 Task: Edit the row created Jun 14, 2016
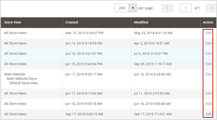(x=208, y=43)
